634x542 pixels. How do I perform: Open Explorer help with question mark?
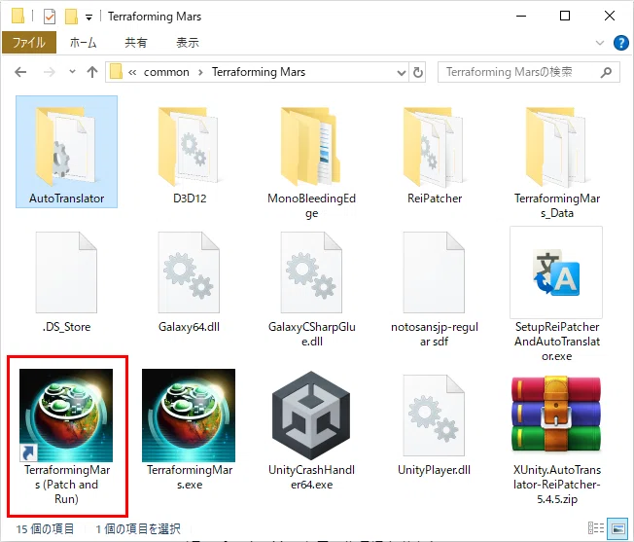coord(620,43)
